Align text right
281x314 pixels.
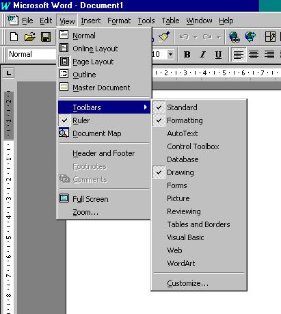point(269,55)
